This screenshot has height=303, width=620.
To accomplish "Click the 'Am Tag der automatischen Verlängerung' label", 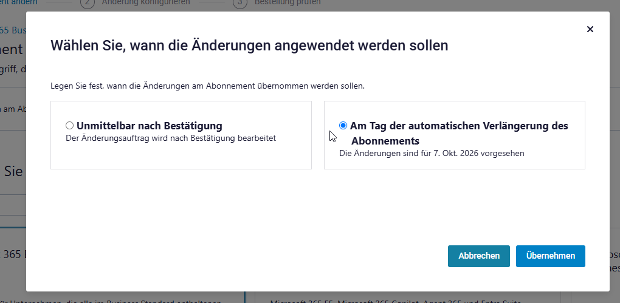I will pyautogui.click(x=459, y=134).
